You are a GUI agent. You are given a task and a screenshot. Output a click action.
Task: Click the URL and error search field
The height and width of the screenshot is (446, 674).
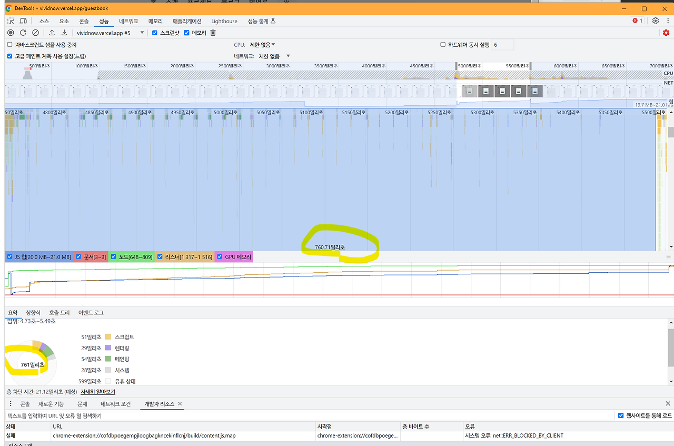[x=310, y=415]
